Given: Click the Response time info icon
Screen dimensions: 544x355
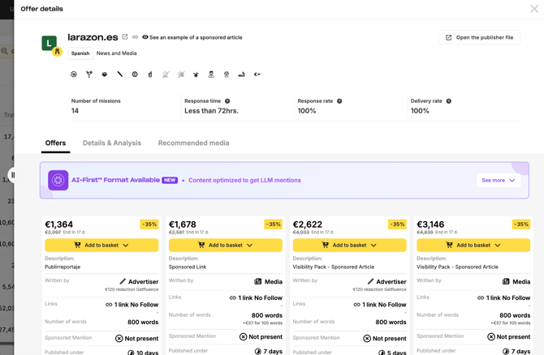Looking at the screenshot, I should (227, 101).
